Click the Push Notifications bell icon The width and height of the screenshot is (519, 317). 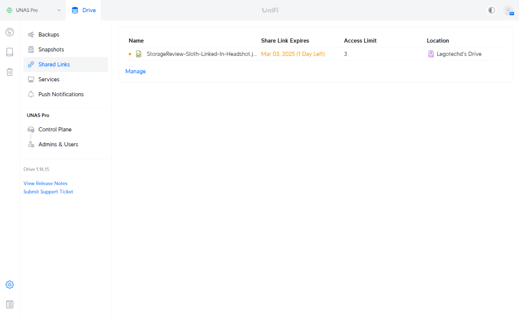coord(31,94)
